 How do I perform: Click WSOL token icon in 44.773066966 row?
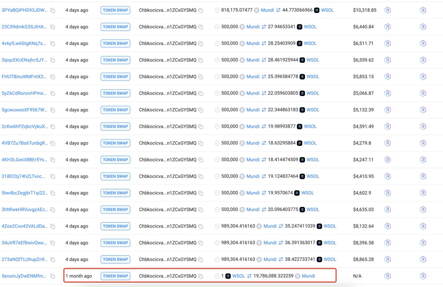point(317,10)
